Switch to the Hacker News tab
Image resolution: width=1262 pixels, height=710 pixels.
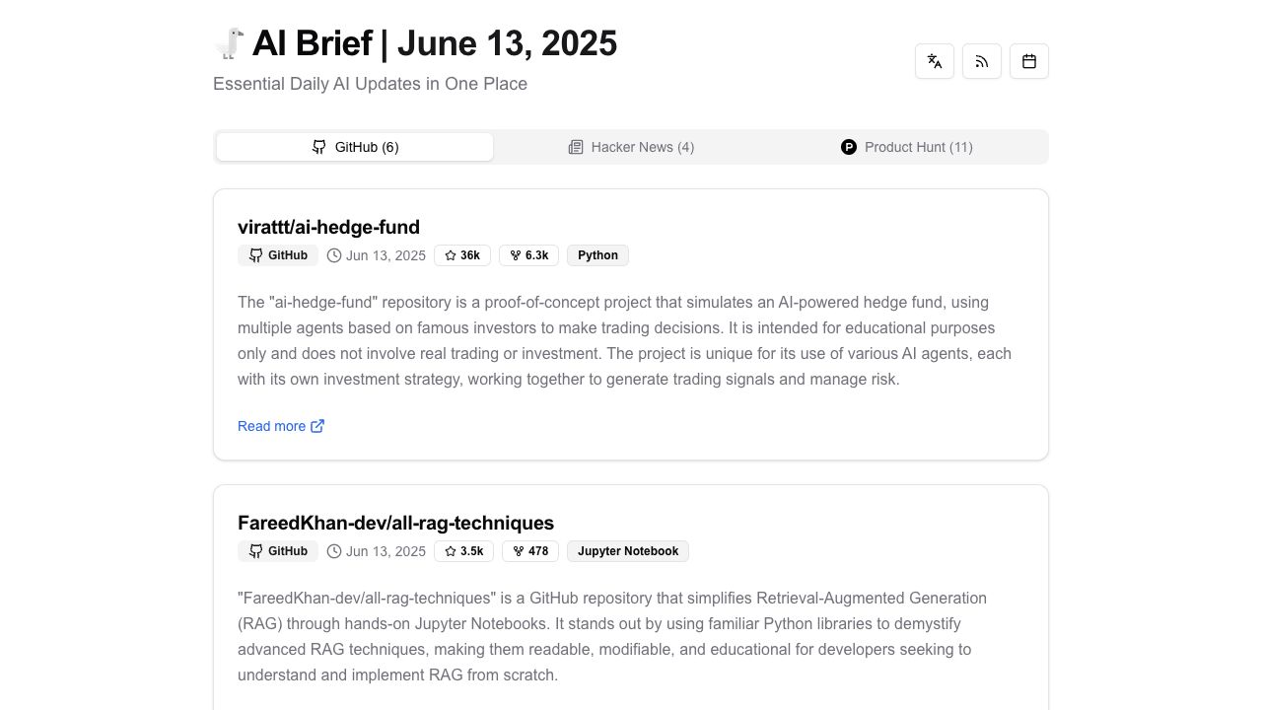point(631,147)
